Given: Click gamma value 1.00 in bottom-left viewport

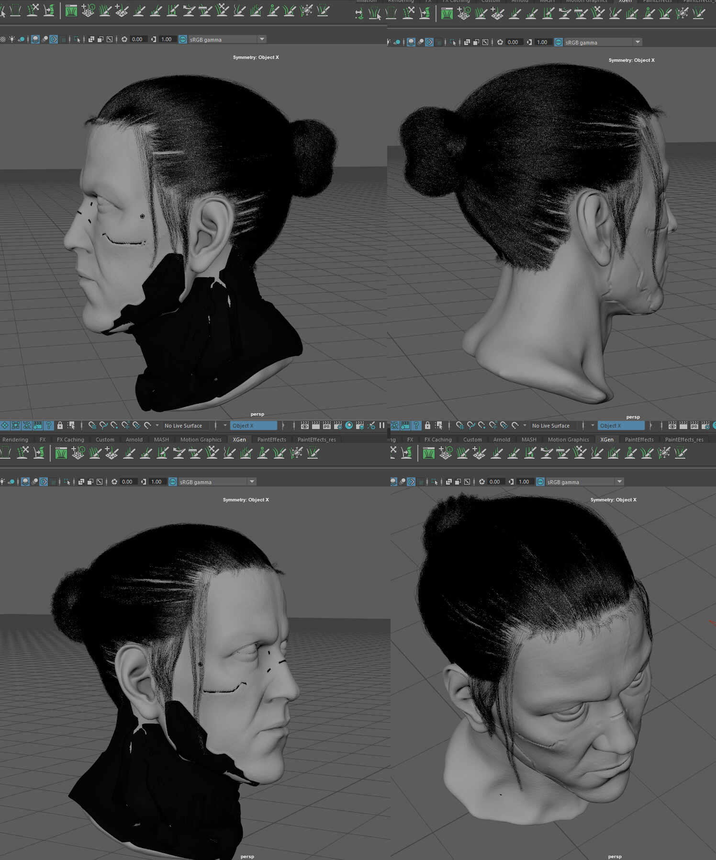Looking at the screenshot, I should (x=157, y=482).
